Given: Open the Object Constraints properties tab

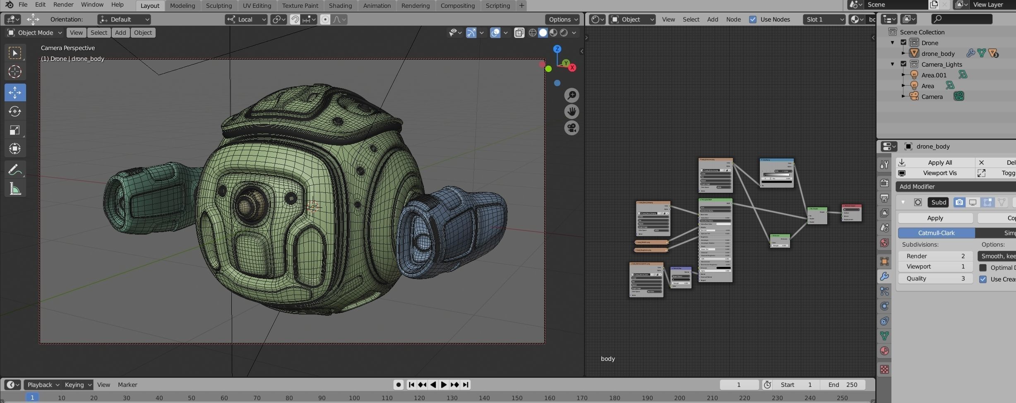Looking at the screenshot, I should (884, 321).
